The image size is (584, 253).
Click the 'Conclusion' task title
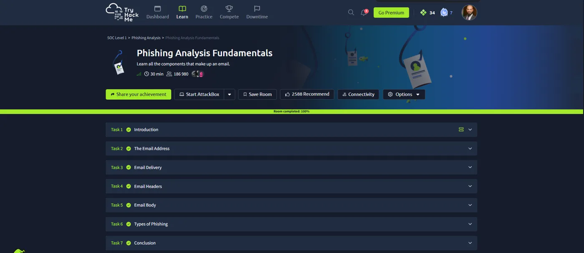pyautogui.click(x=145, y=243)
